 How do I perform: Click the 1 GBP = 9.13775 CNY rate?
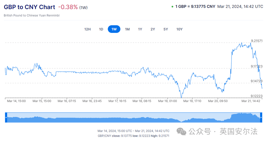click(195, 6)
